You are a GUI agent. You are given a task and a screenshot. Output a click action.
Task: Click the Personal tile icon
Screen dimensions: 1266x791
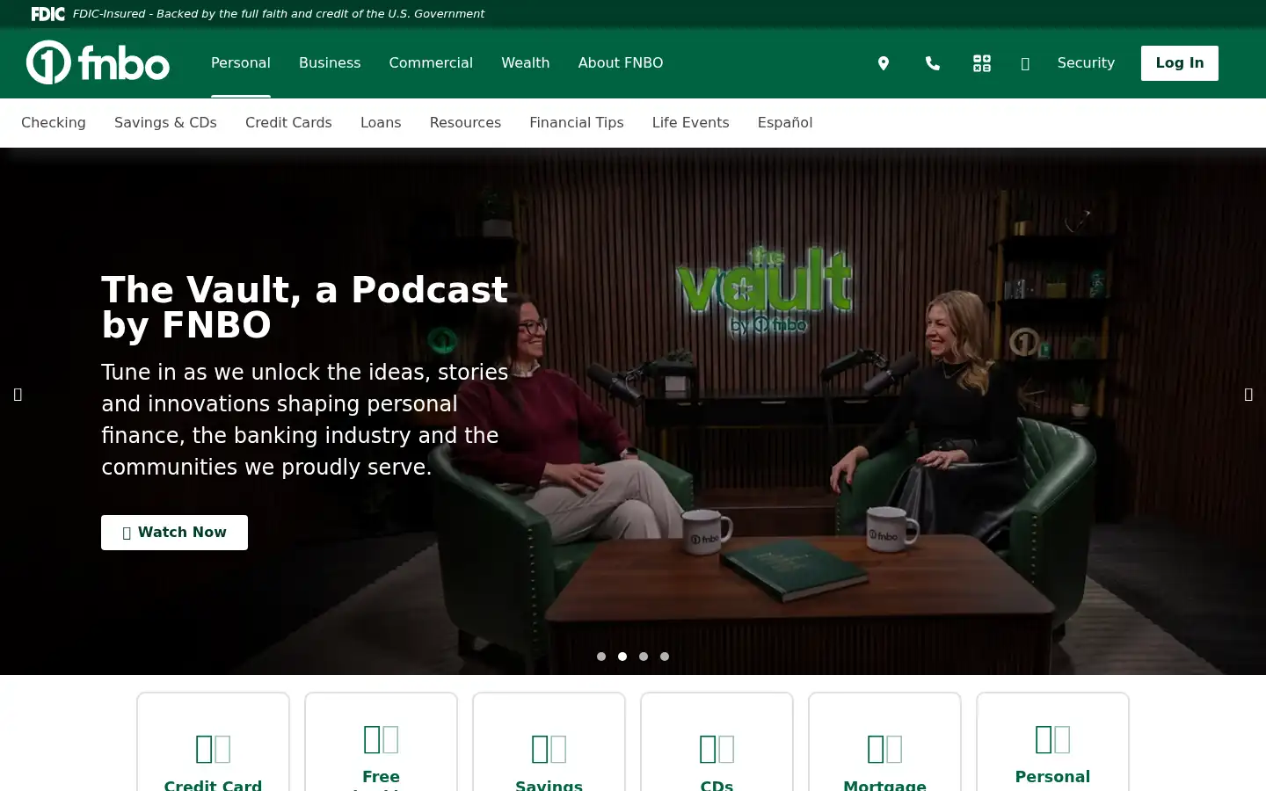point(1052,739)
